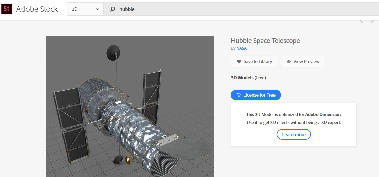
Task: Click the License for Free button
Action: tap(256, 95)
